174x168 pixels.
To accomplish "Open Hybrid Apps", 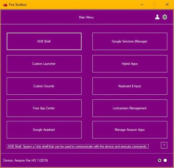I will [130, 64].
